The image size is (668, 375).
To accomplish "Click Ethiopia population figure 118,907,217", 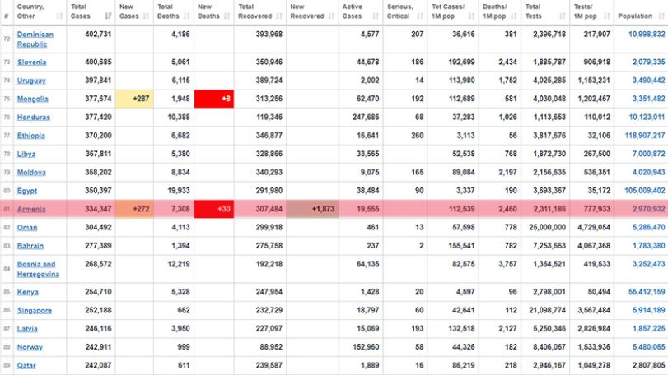I will click(645, 136).
